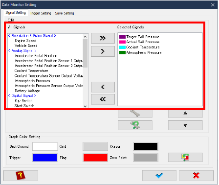
Task: Select Engine Speed in All Signals list
Action: pos(25,41)
